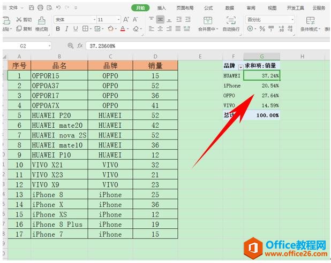The height and width of the screenshot is (263, 331).
Task: Open fill color picker
Action: point(111,29)
